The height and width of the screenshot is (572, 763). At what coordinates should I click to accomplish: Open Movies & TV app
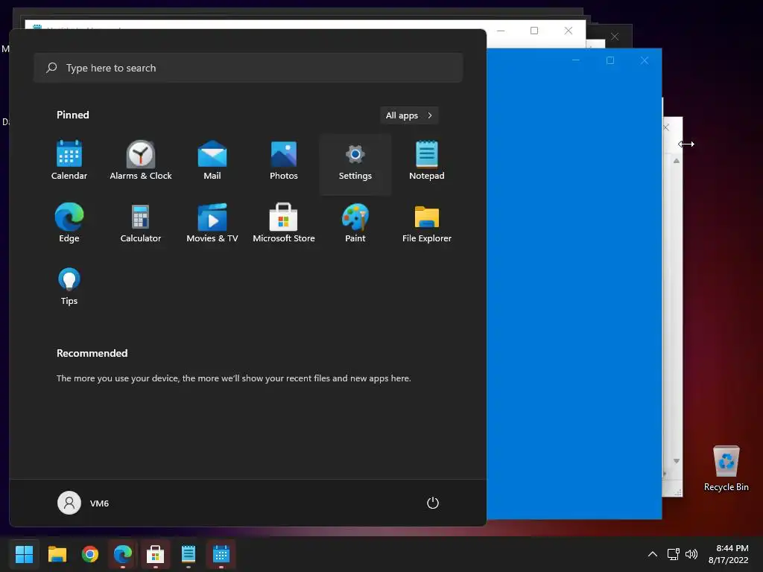pos(212,223)
